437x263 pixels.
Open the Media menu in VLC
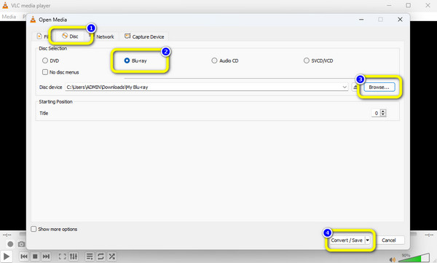[x=9, y=17]
